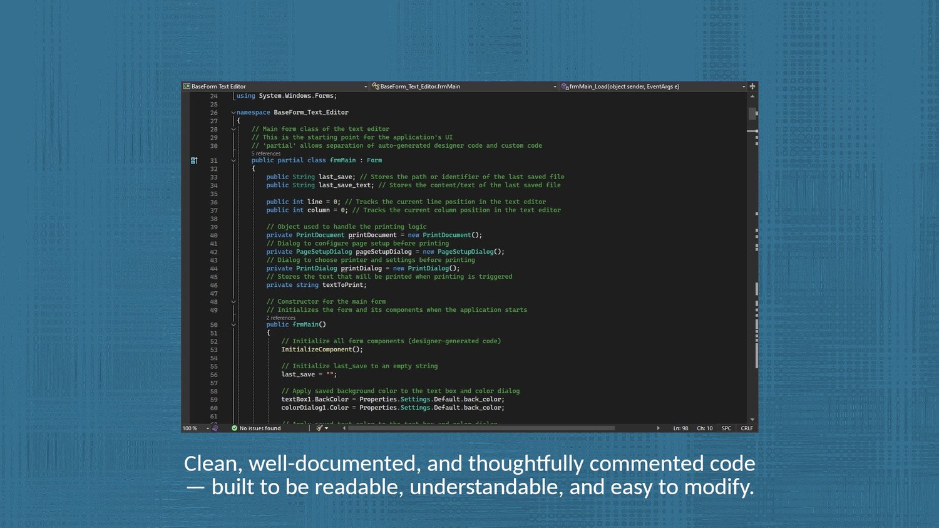Click the class icon next to BaseForm_Text_Editor.frmMain

point(376,86)
